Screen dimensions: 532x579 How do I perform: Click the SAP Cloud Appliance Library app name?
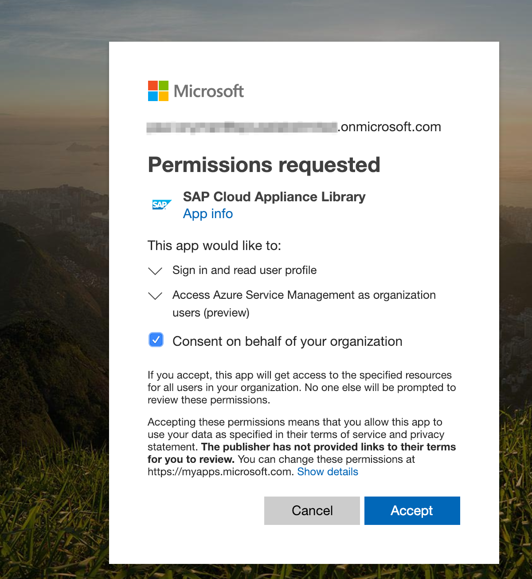pos(274,197)
